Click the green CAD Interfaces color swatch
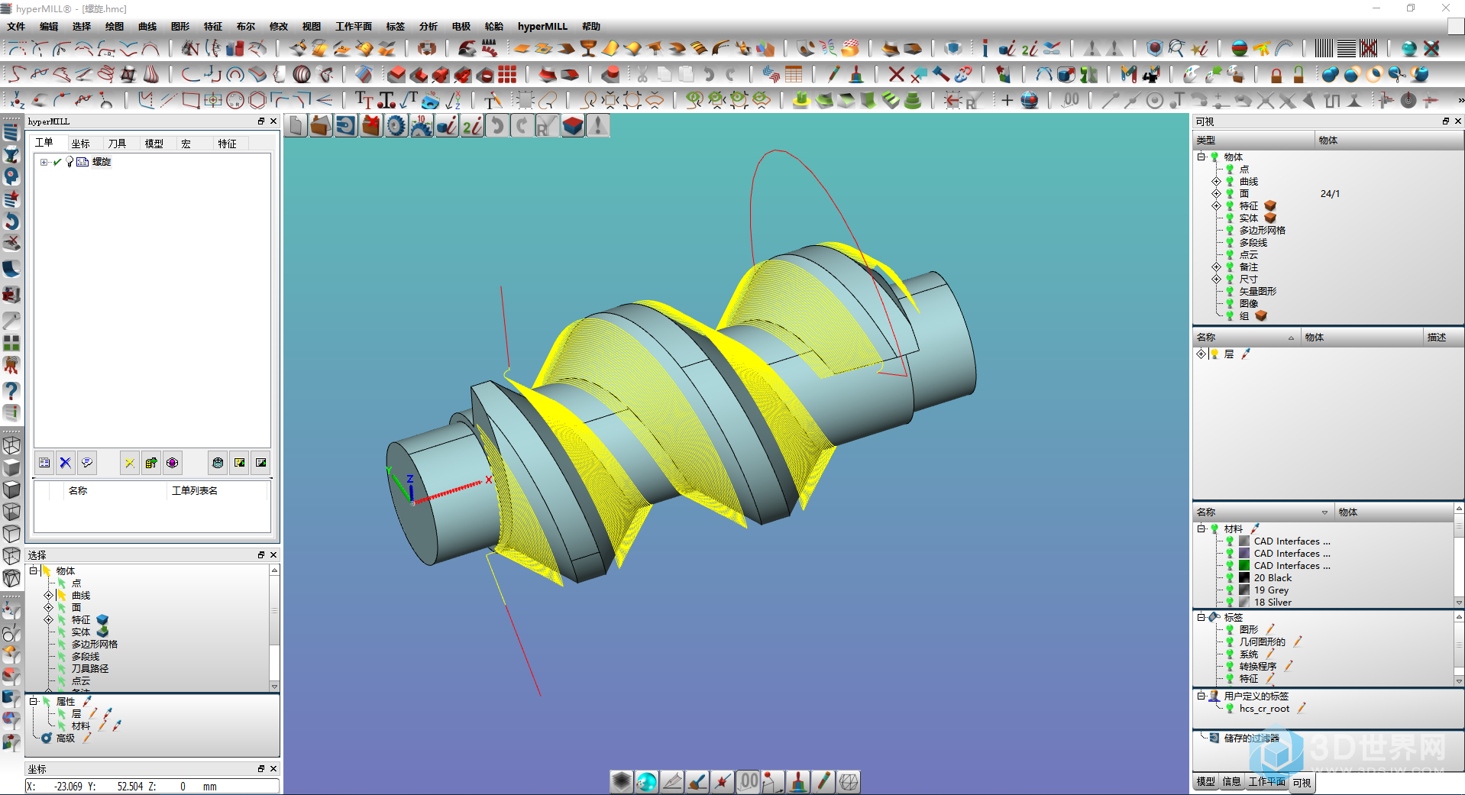Screen dimensions: 1465x795 1244,566
